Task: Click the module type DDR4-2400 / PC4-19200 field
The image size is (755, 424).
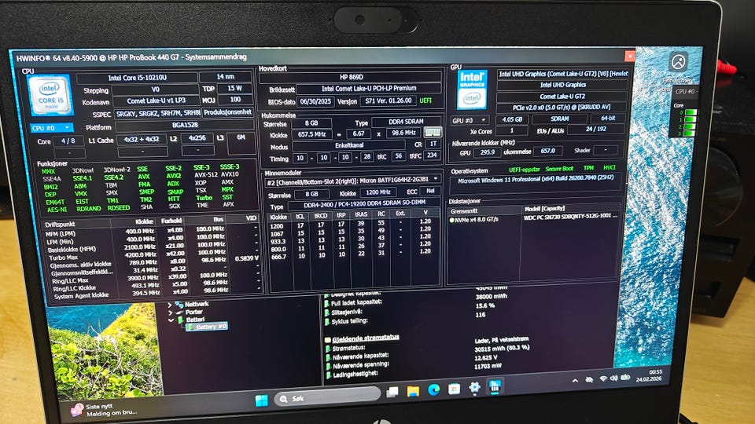Action: tap(364, 203)
